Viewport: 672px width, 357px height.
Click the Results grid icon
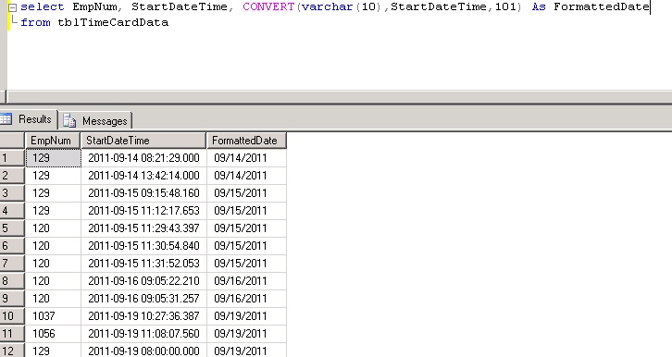pos(6,118)
